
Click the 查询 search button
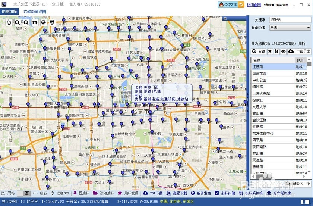[259, 51]
